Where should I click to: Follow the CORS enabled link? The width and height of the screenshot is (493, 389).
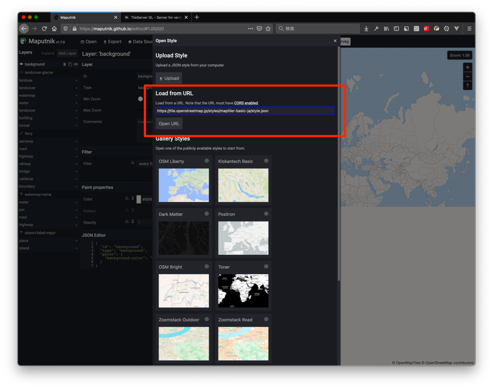(246, 103)
